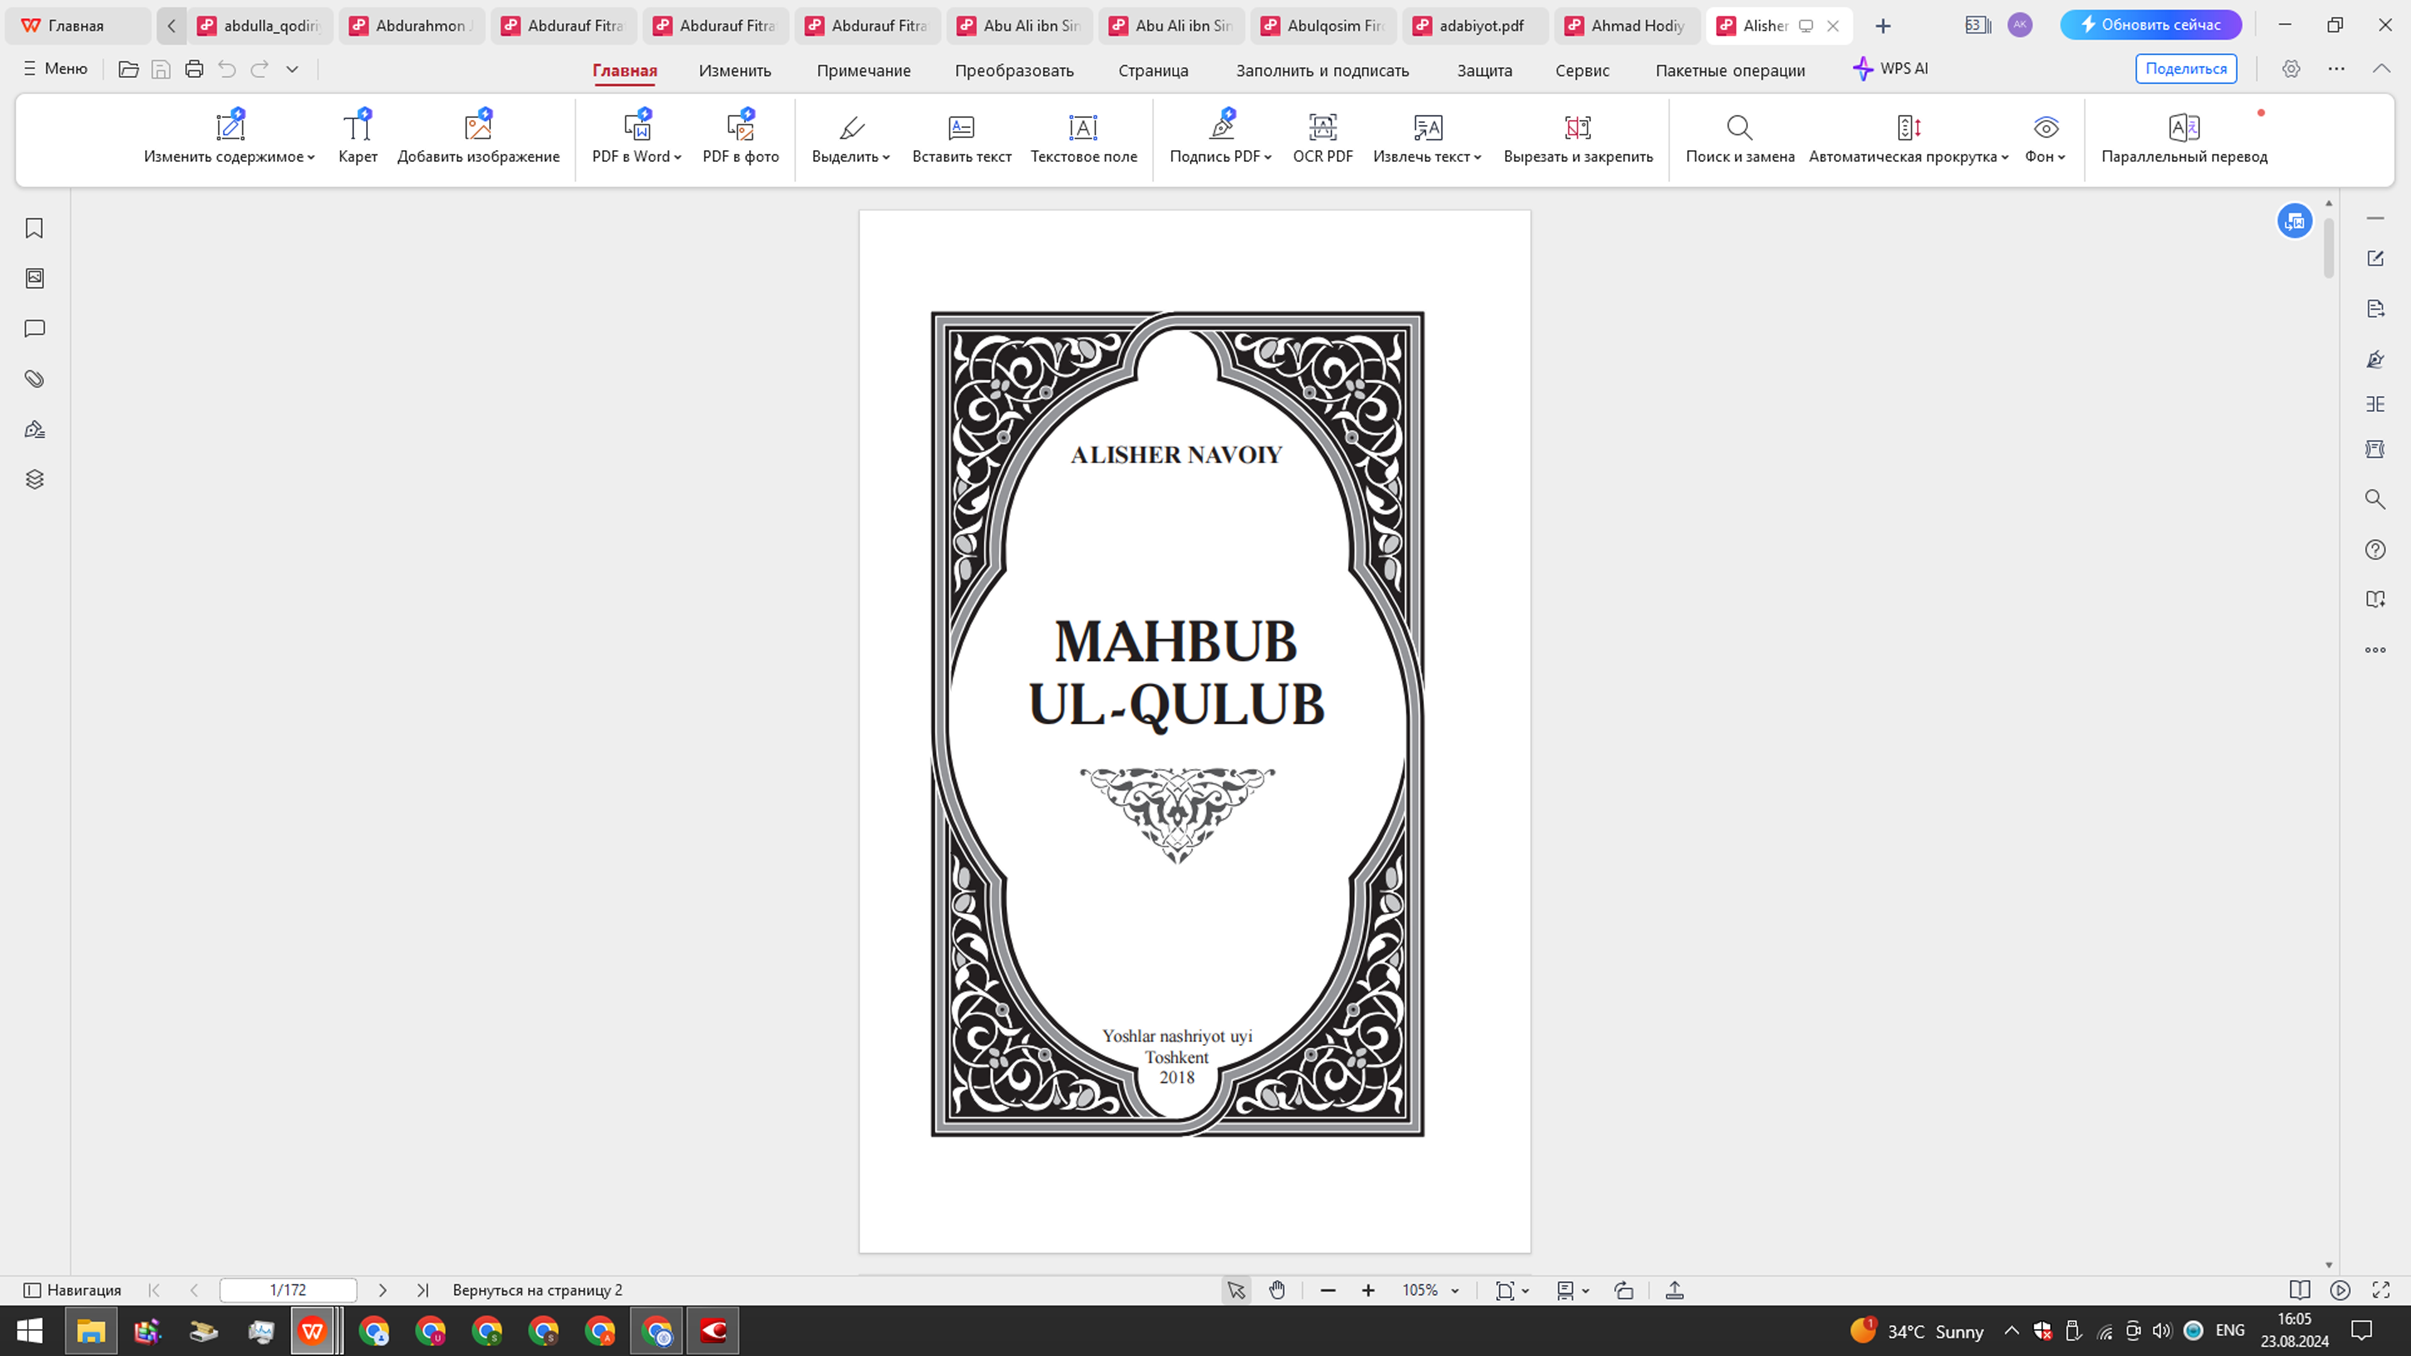Open File Explorer from taskbar
The width and height of the screenshot is (2411, 1356).
91,1331
